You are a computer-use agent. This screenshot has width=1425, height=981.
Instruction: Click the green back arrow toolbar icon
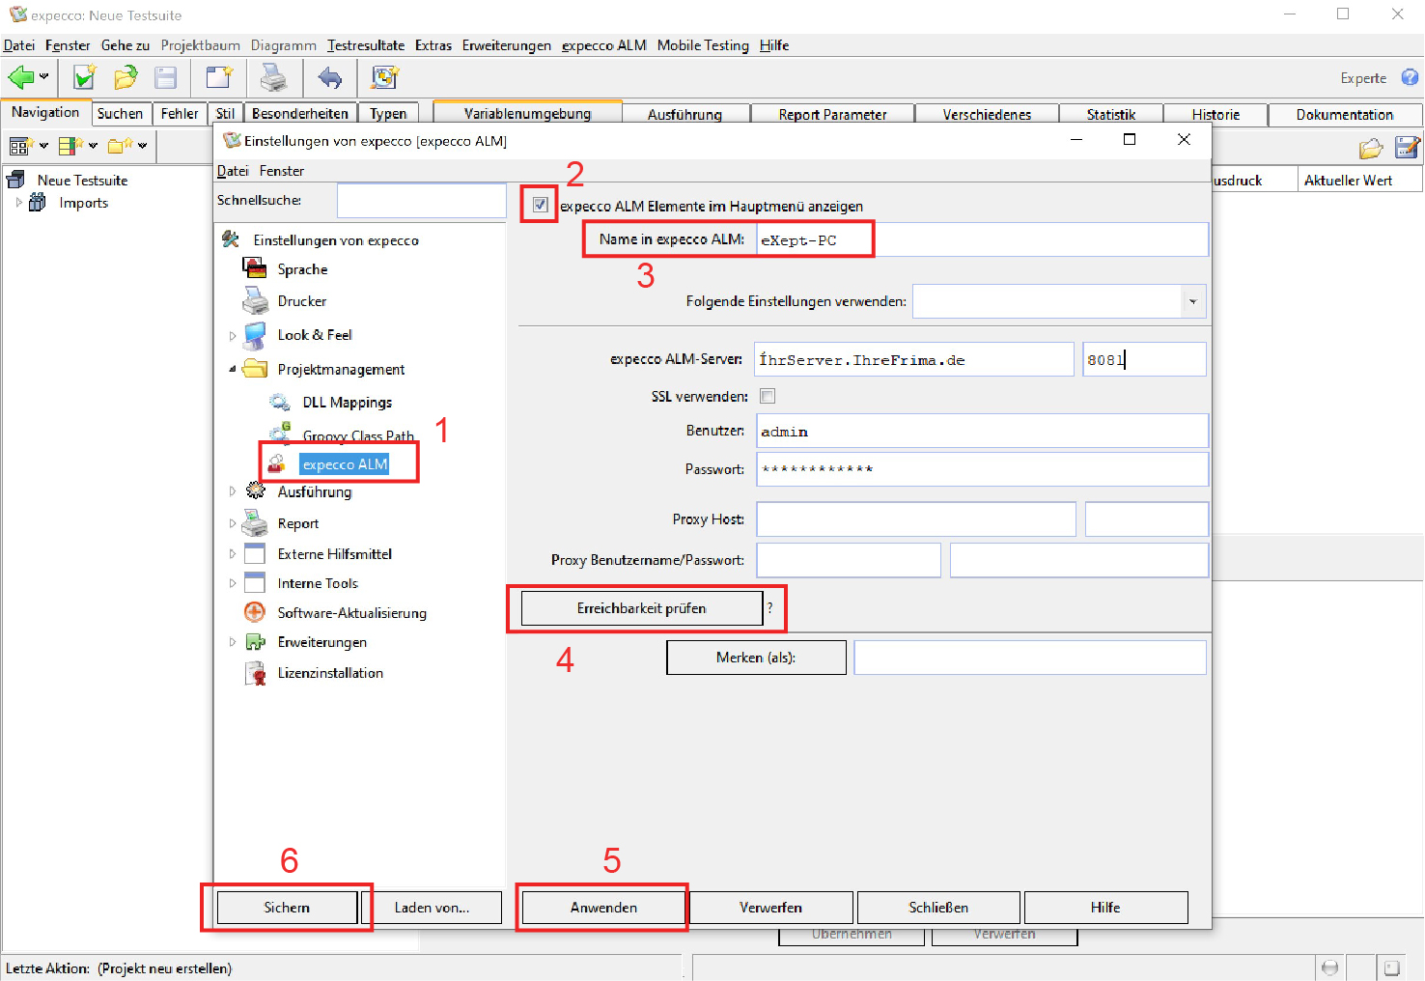[x=21, y=77]
